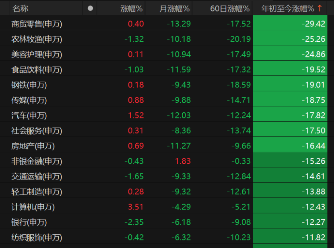Viewport: 334px width, 248px height.
Task: Click the -12.43 year-to-date cell
Action: (290, 206)
